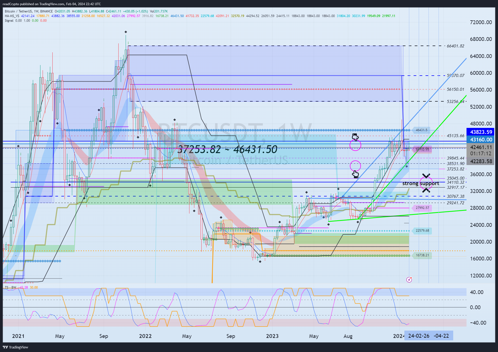Click the Aug label on time axis
Screen dimensions: 498x352
tap(348, 336)
